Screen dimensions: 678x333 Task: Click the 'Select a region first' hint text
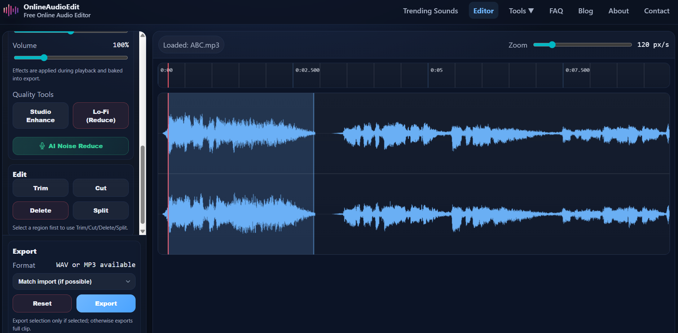[70, 228]
